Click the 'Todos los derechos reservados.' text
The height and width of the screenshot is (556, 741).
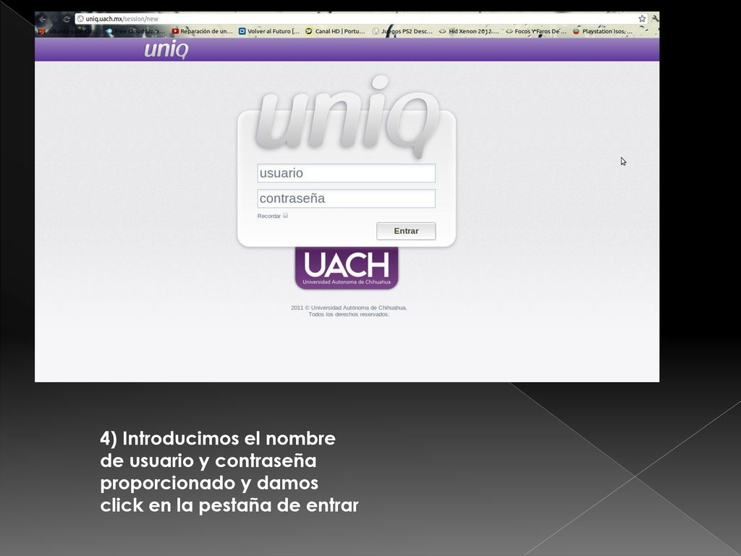coord(349,314)
